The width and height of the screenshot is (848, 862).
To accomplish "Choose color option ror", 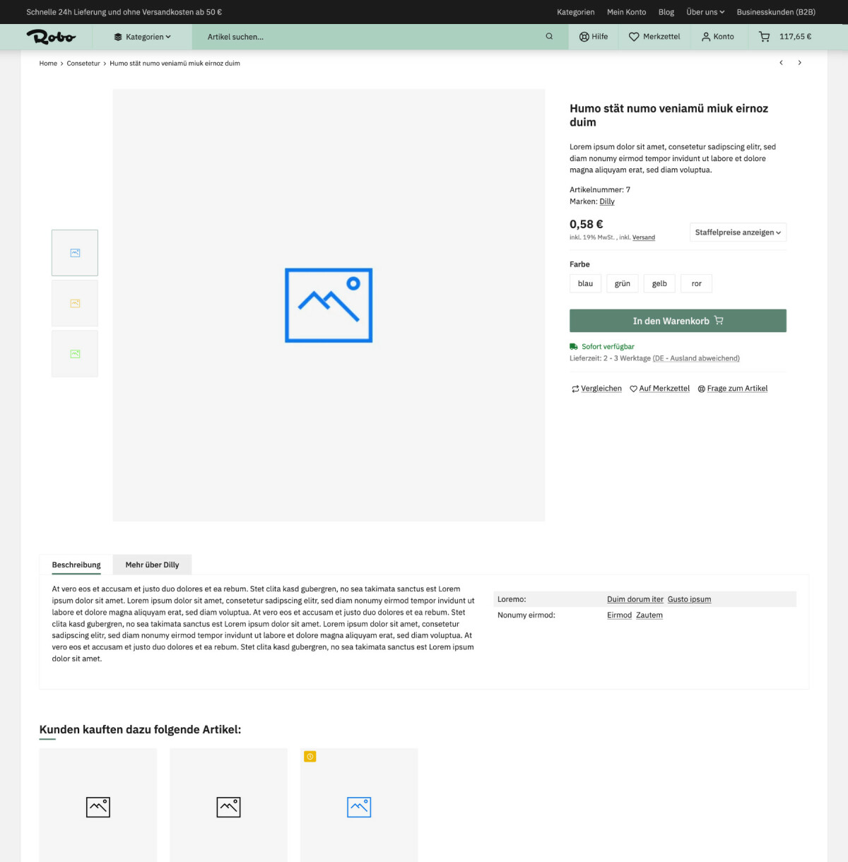I will click(697, 283).
